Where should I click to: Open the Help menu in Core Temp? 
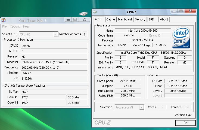[26, 26]
